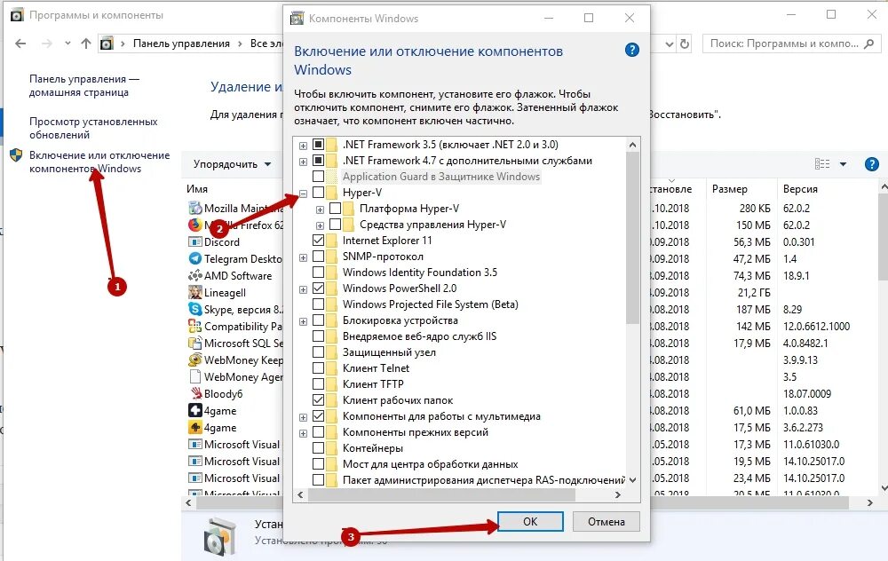
Task: Open Просмотр установленных обновлений link
Action: pos(93,128)
